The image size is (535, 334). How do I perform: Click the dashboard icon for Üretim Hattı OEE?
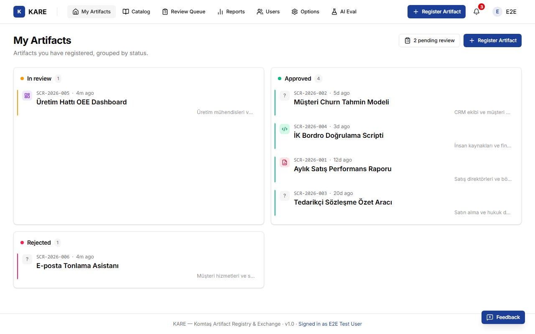coord(27,96)
